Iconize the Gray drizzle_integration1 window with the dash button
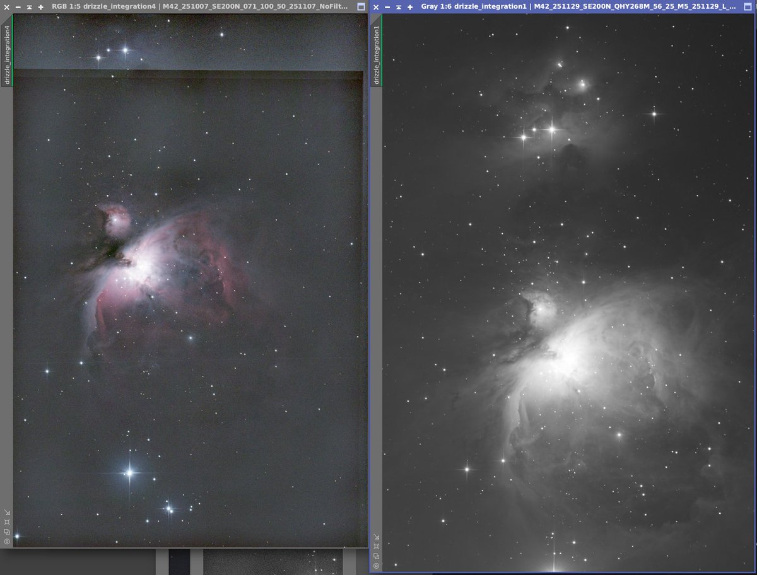This screenshot has height=575, width=757. [388, 7]
